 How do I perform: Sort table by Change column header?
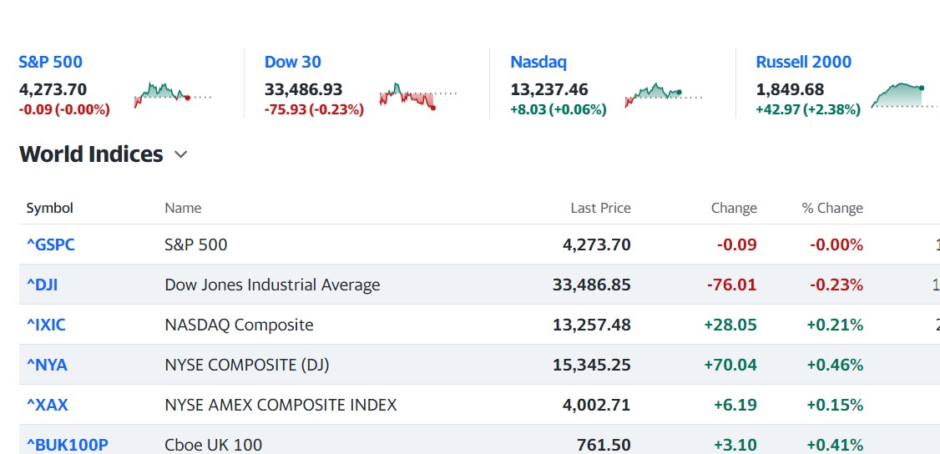[734, 208]
